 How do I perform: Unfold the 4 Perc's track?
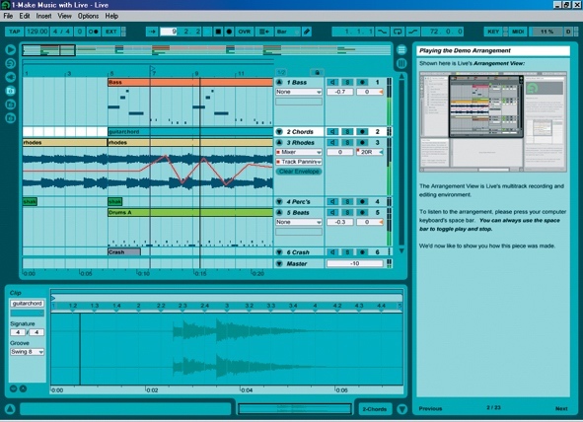point(279,202)
